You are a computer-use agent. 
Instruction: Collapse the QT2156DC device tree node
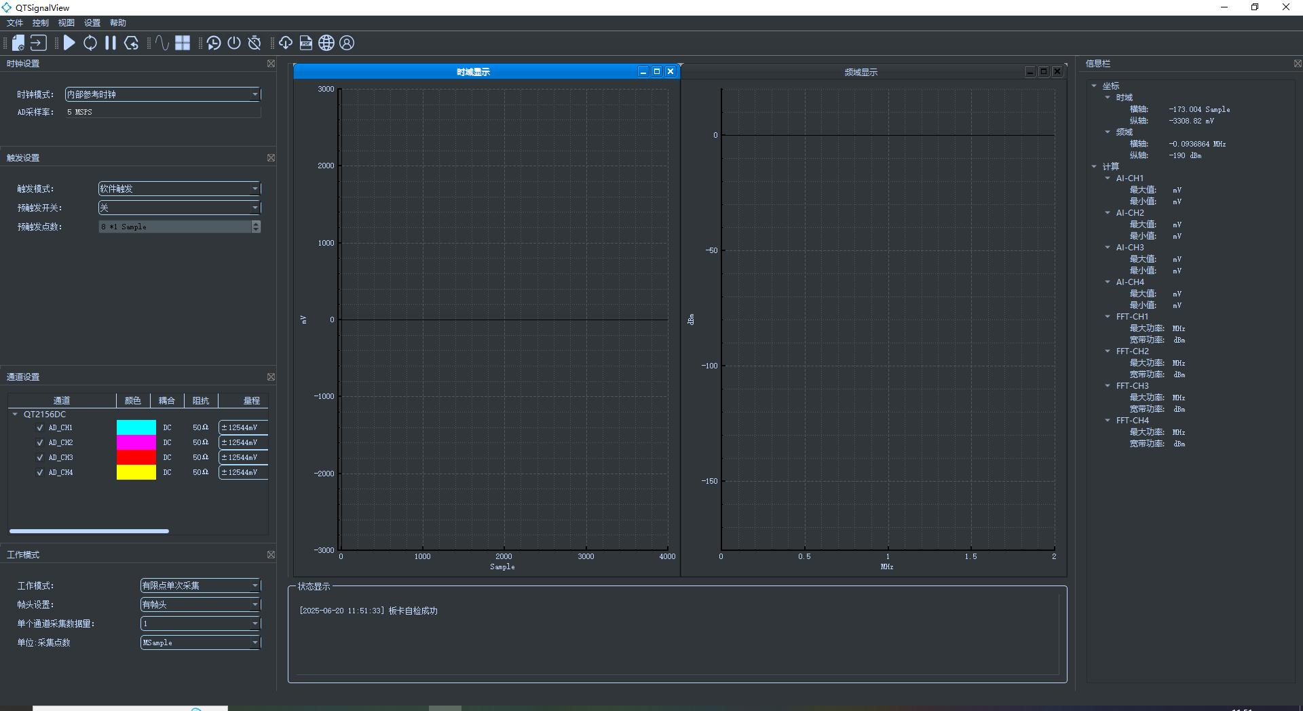coord(15,415)
